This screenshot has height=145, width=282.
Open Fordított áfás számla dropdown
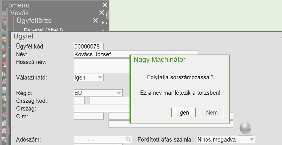pos(226,140)
